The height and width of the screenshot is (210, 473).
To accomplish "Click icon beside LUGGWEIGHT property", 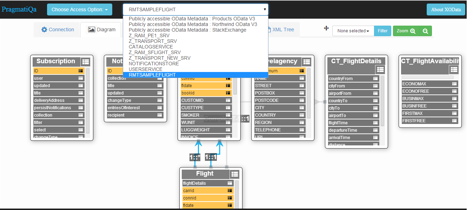I will [x=228, y=130].
